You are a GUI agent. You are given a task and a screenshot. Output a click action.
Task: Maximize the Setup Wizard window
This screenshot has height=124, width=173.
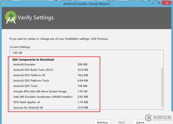(x=159, y=3)
